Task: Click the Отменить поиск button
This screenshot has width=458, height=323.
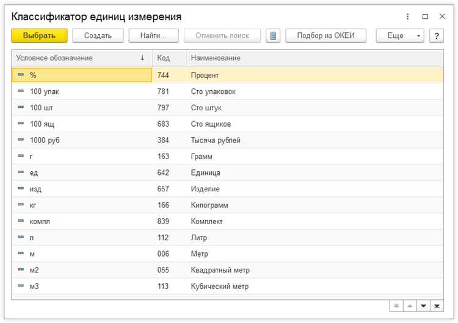Action: (222, 35)
